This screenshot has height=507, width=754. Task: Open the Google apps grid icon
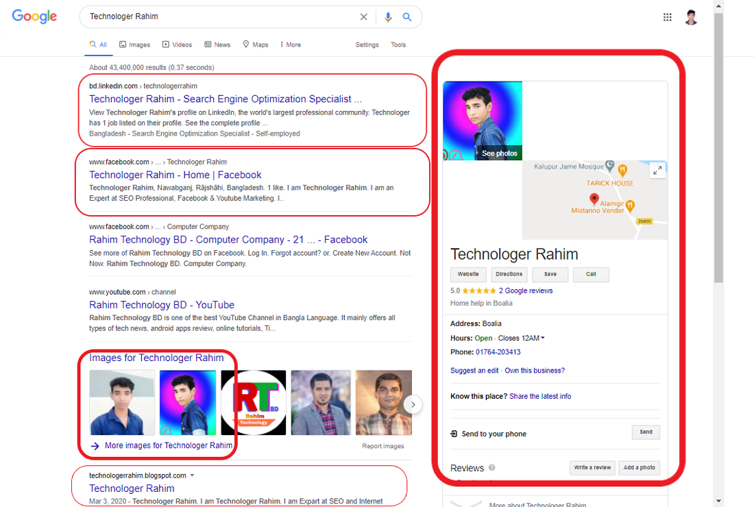(667, 17)
